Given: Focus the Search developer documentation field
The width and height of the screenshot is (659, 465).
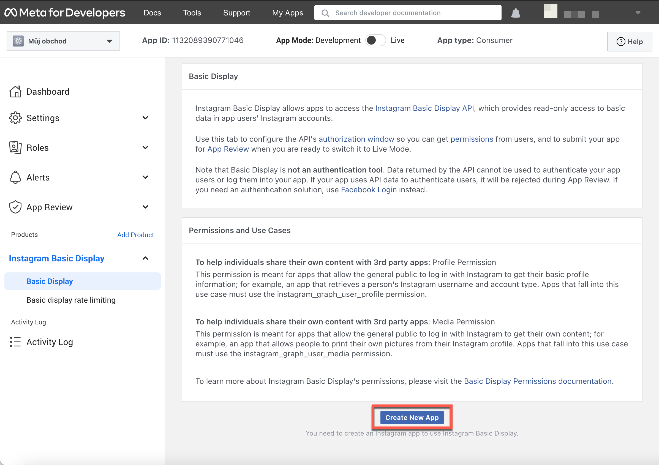Looking at the screenshot, I should [408, 13].
